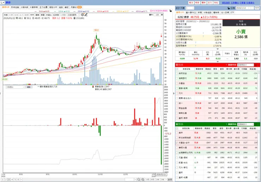Open the 重大事件(1) tab in right panel
Screen dimensions: 261x182
191,12
